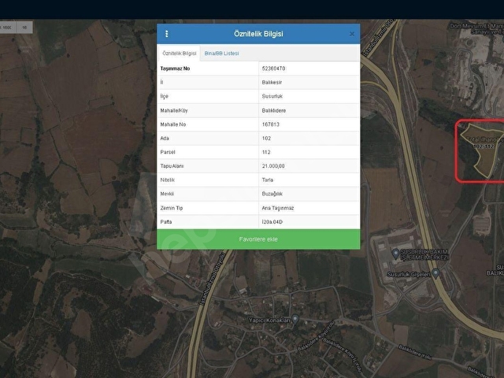Switch to the Öznitelik Bilgisi tab
The width and height of the screenshot is (504, 378).
click(180, 54)
